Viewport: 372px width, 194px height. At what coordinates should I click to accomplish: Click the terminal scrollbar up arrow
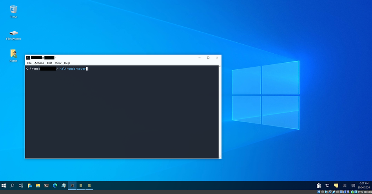[220, 67]
